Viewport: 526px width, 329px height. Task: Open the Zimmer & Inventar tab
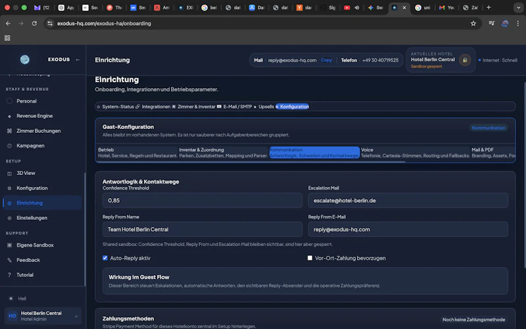pos(193,107)
